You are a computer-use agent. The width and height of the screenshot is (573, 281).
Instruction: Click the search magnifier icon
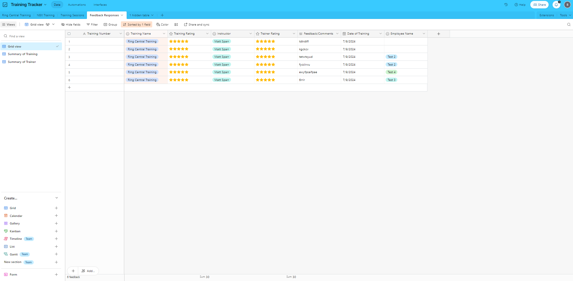(x=569, y=25)
